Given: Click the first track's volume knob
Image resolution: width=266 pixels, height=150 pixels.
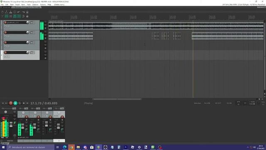Looking at the screenshot, I should [x=27, y=22].
